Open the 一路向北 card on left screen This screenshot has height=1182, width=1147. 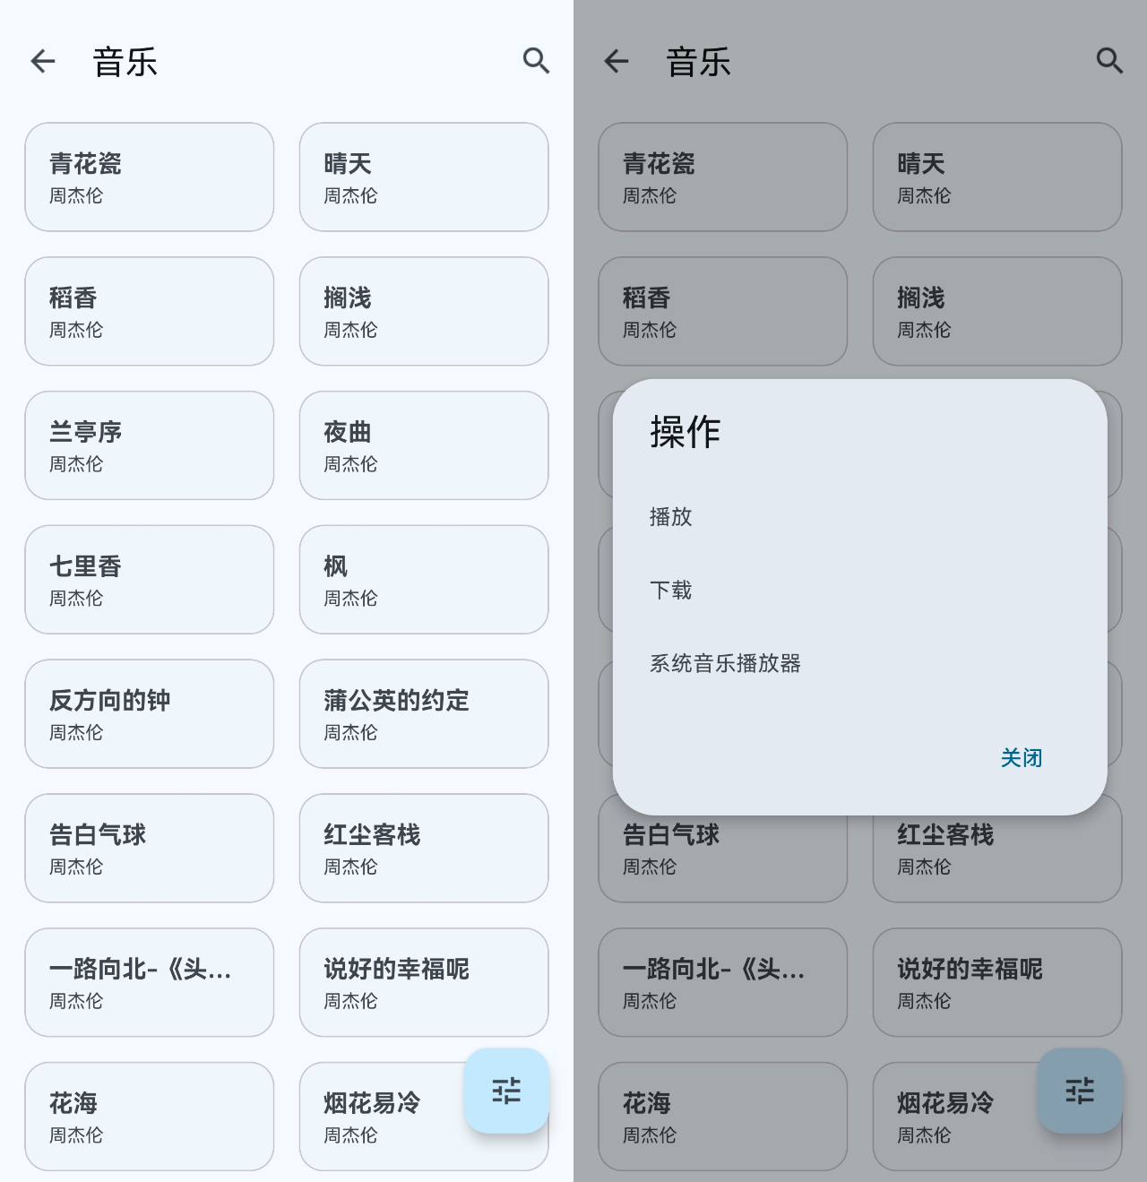[x=150, y=983]
